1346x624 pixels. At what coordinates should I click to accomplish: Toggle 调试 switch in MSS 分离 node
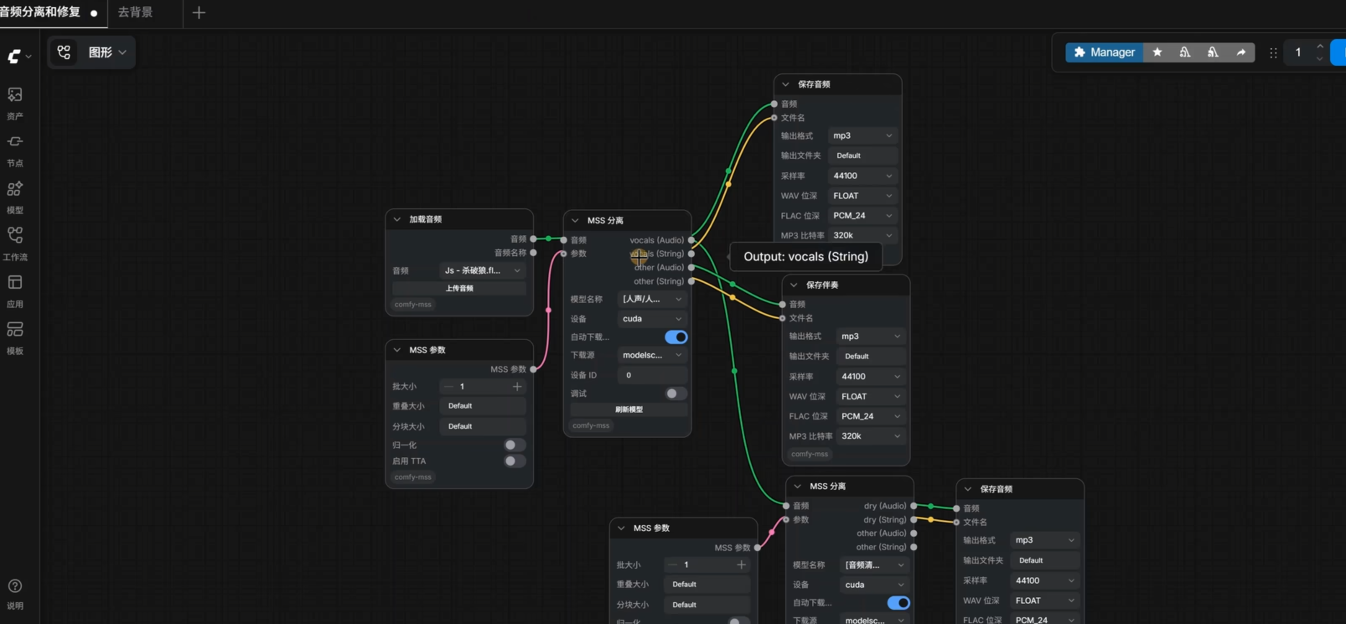point(676,393)
